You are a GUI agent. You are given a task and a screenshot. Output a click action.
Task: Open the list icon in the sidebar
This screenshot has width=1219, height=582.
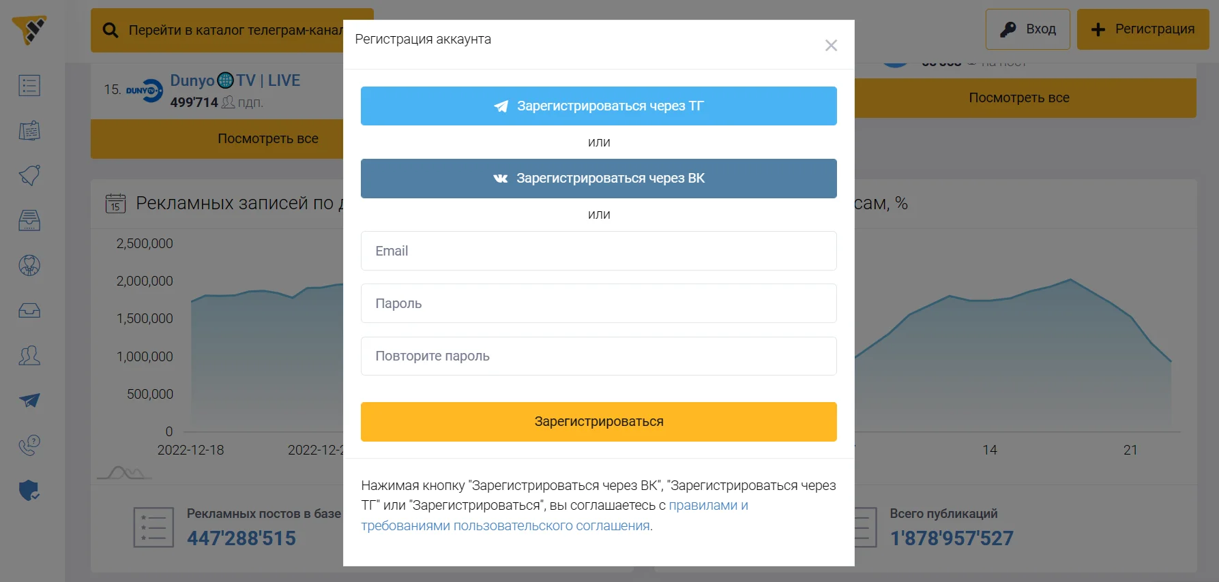[x=29, y=86]
